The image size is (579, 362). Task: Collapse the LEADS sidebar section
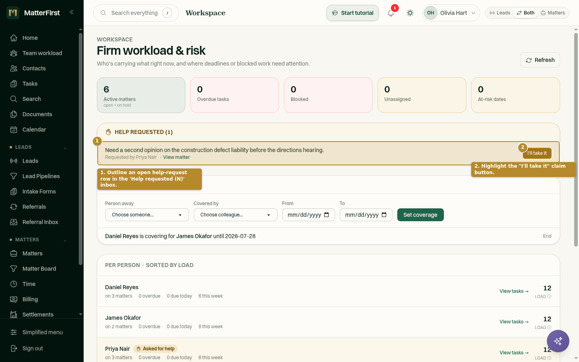[x=65, y=148]
